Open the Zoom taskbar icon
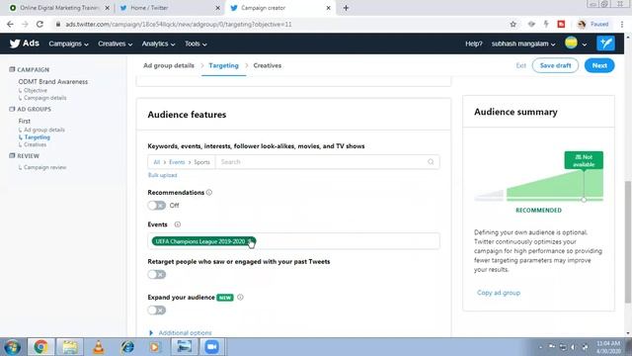 [x=211, y=347]
